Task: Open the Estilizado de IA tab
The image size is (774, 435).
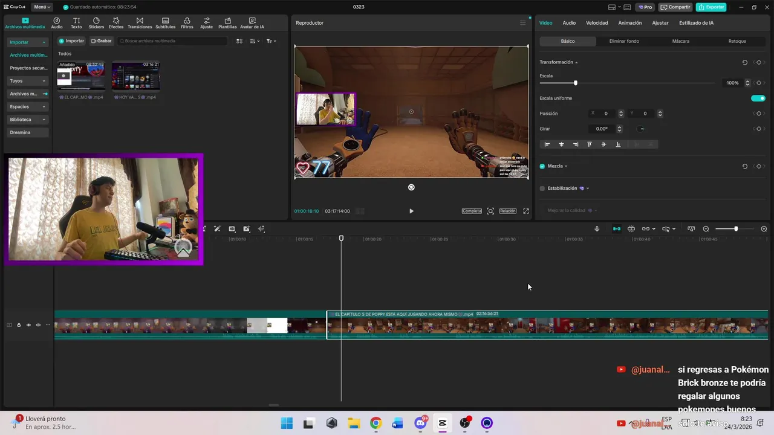Action: point(696,23)
